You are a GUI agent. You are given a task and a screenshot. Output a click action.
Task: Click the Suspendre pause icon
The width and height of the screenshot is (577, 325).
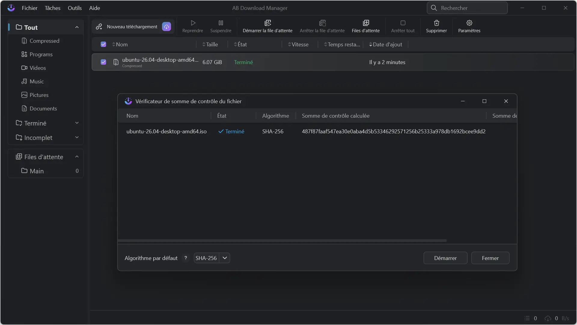click(x=221, y=23)
